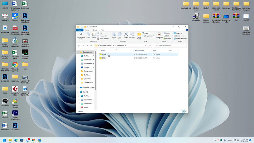Click the New folder icon
The image size is (254, 143).
coord(139,35)
